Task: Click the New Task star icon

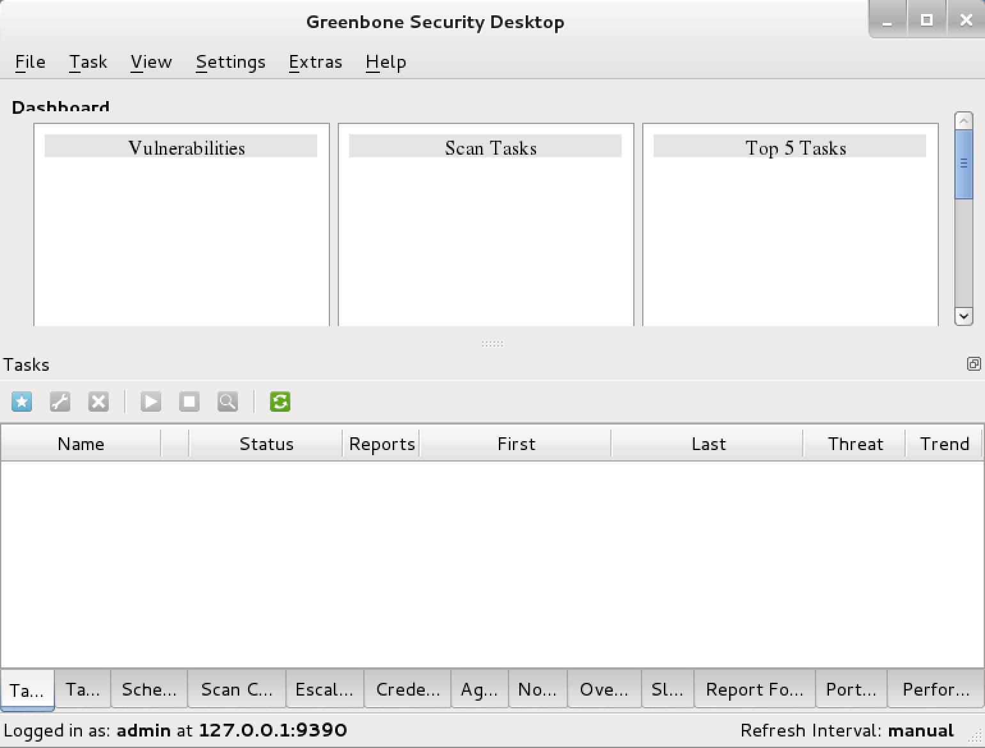Action: coord(22,402)
